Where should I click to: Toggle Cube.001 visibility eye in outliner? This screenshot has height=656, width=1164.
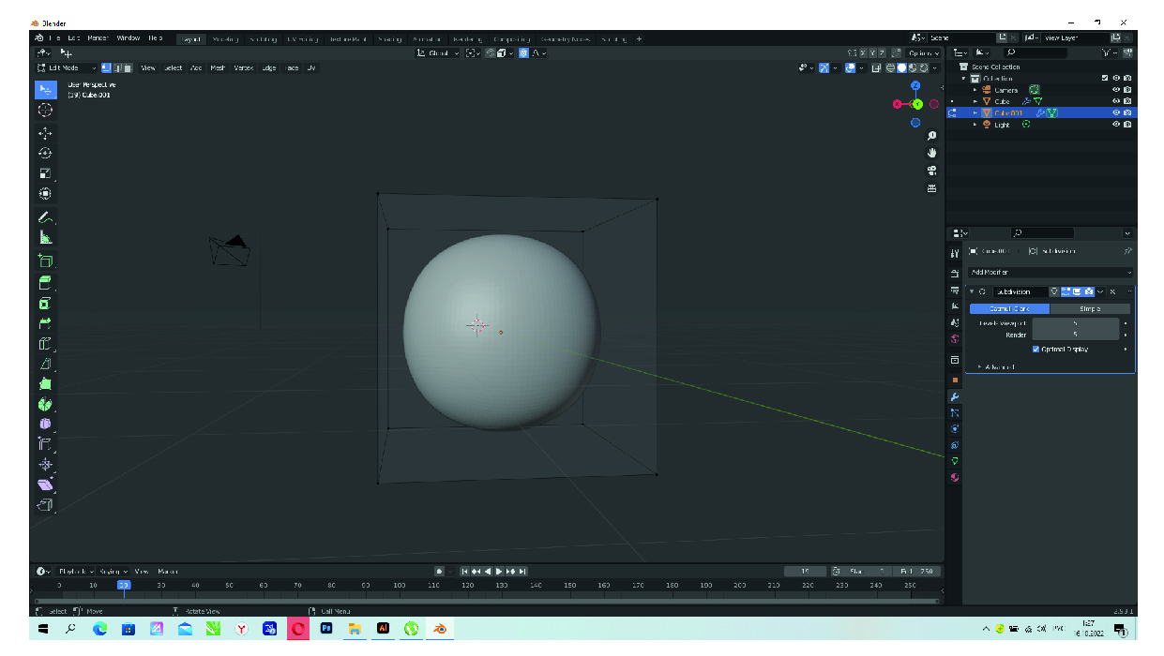[x=1115, y=112]
